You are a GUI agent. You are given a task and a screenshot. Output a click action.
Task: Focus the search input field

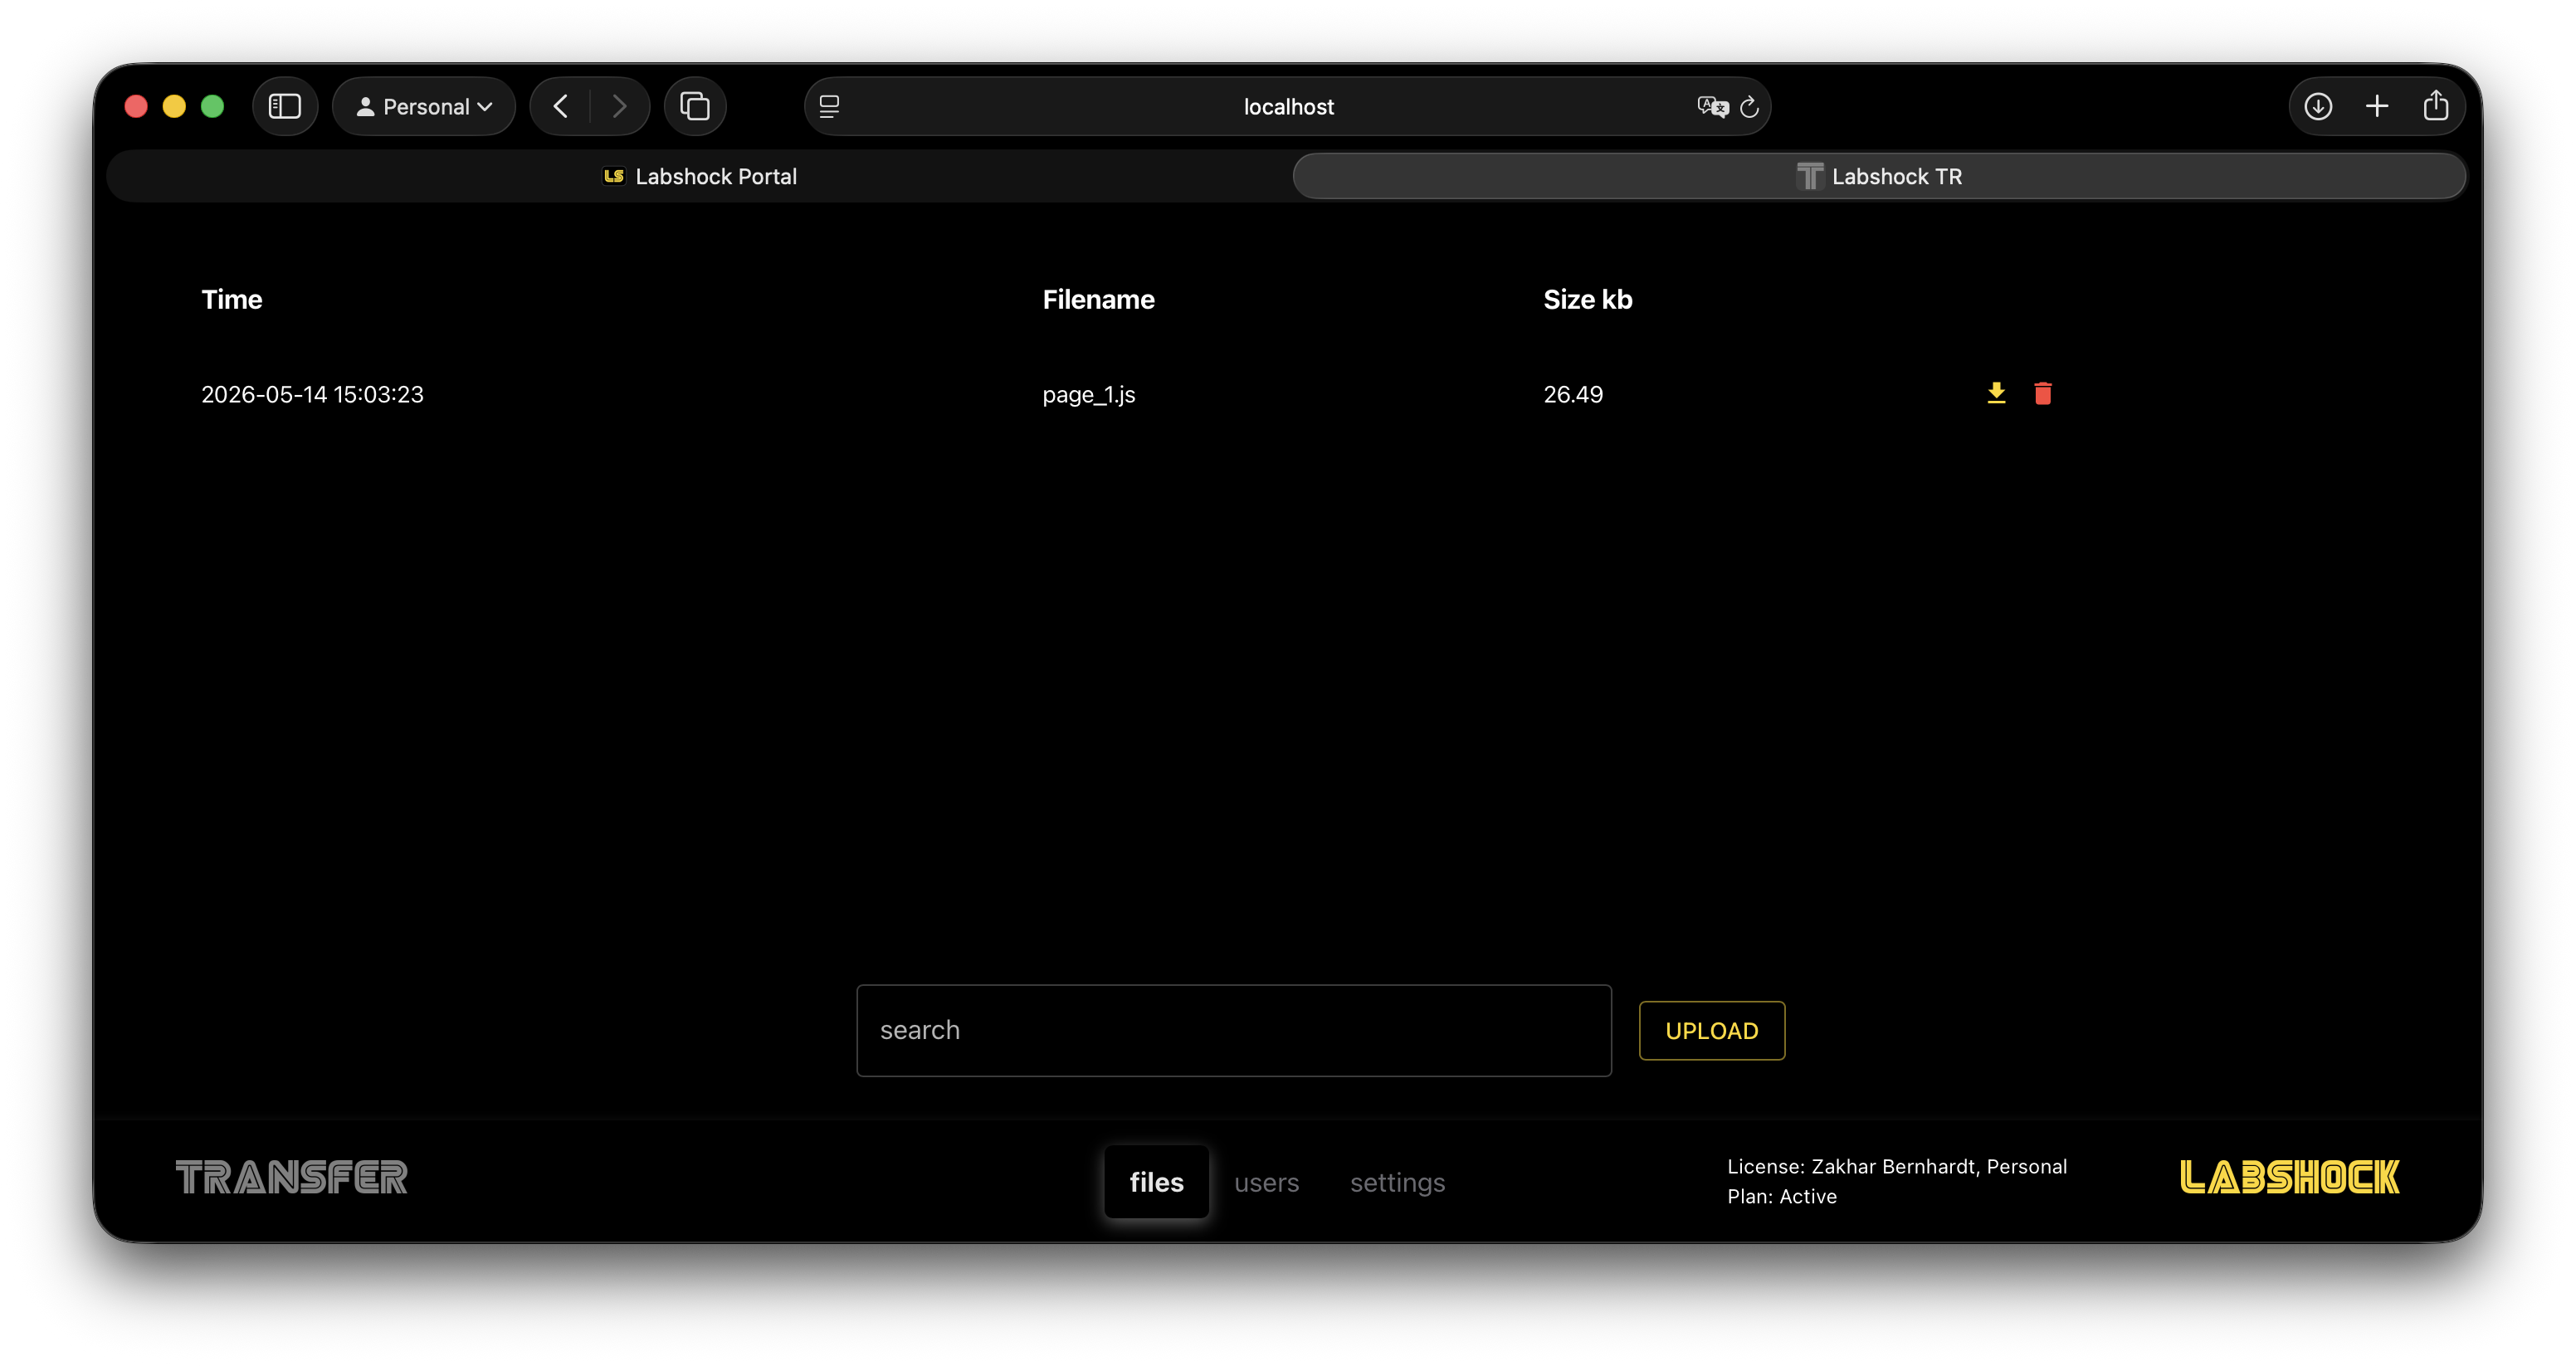[1233, 1030]
